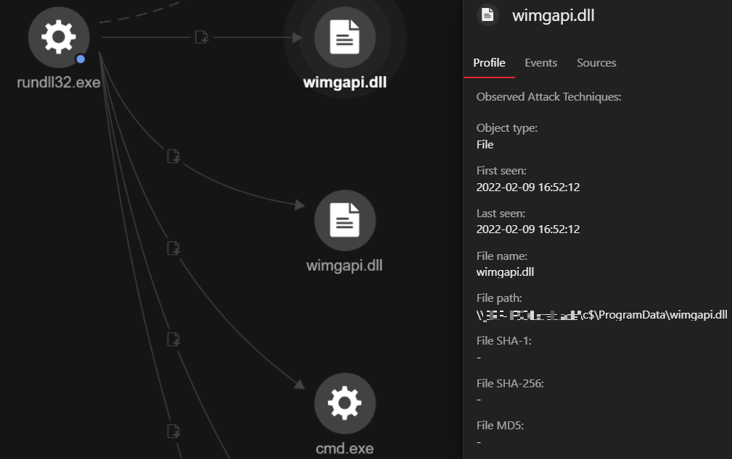Click the wimgapi.dll title in details panel
Viewport: 732px width, 459px height.
553,15
